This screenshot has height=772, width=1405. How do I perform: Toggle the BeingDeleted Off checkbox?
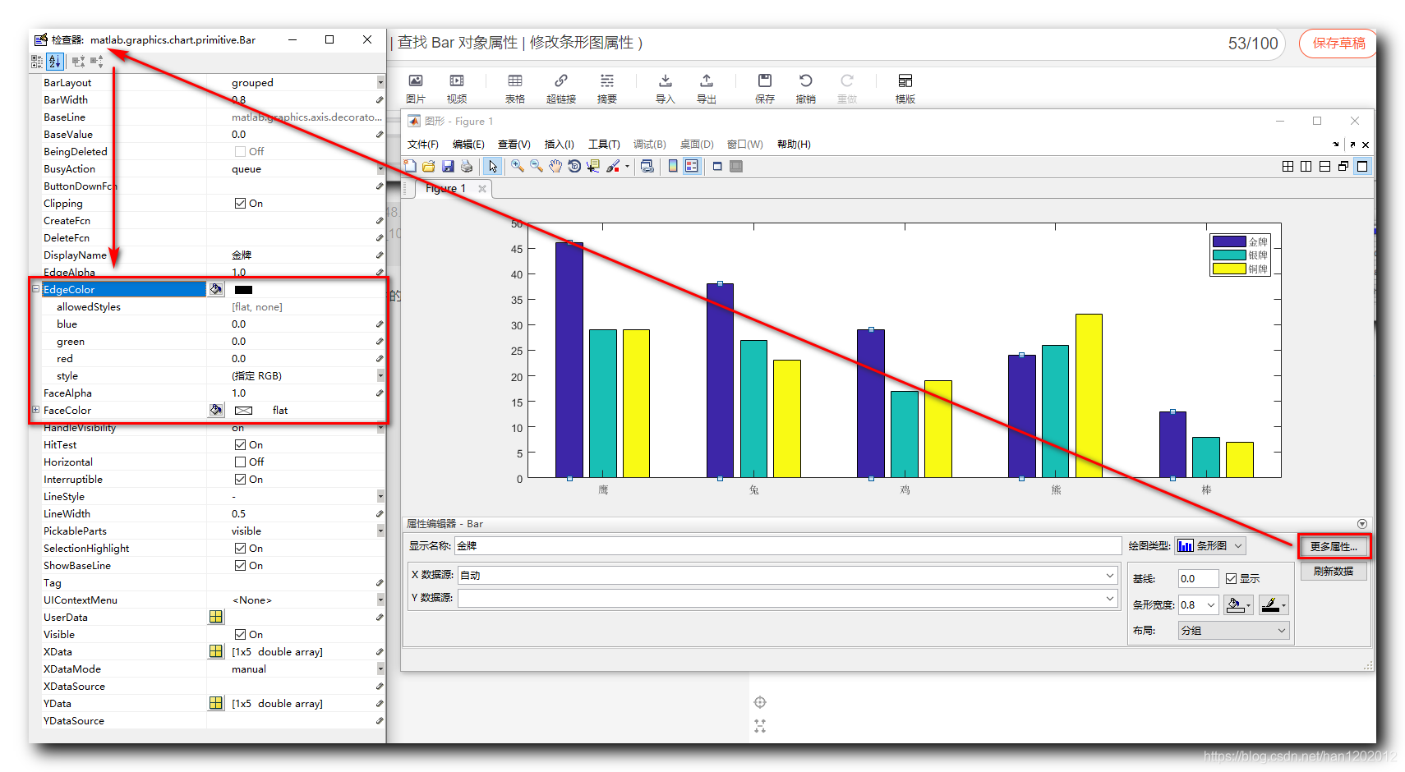click(240, 151)
